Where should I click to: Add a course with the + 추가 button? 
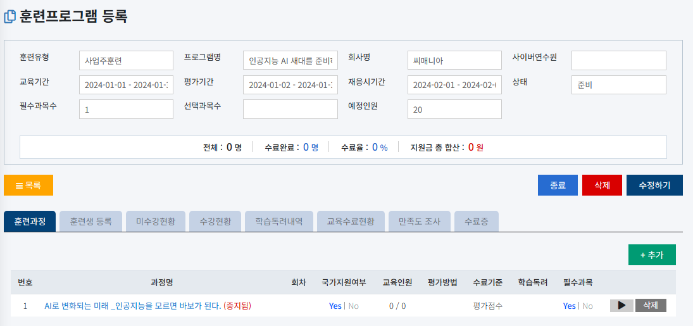click(652, 254)
